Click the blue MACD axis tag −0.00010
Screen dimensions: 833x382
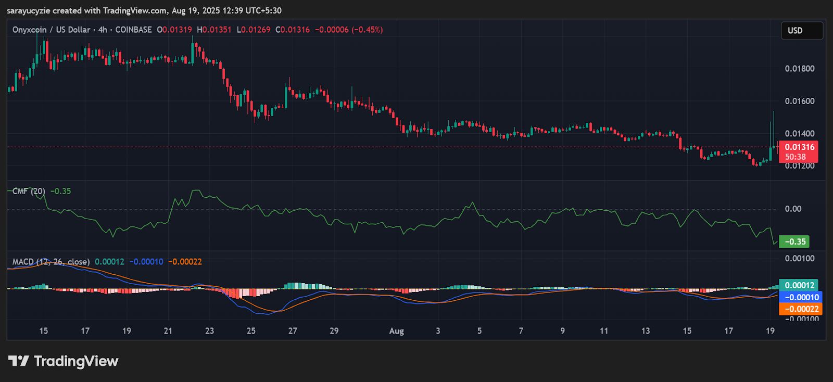pos(800,297)
